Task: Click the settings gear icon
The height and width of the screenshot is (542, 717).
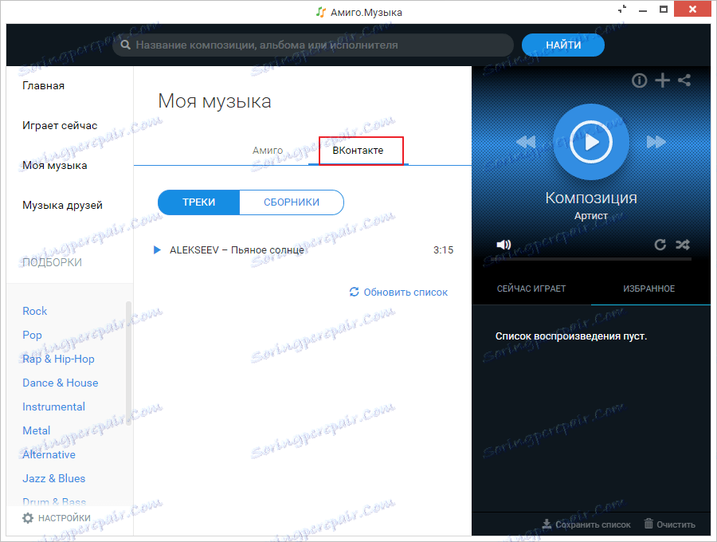Action: pos(28,518)
